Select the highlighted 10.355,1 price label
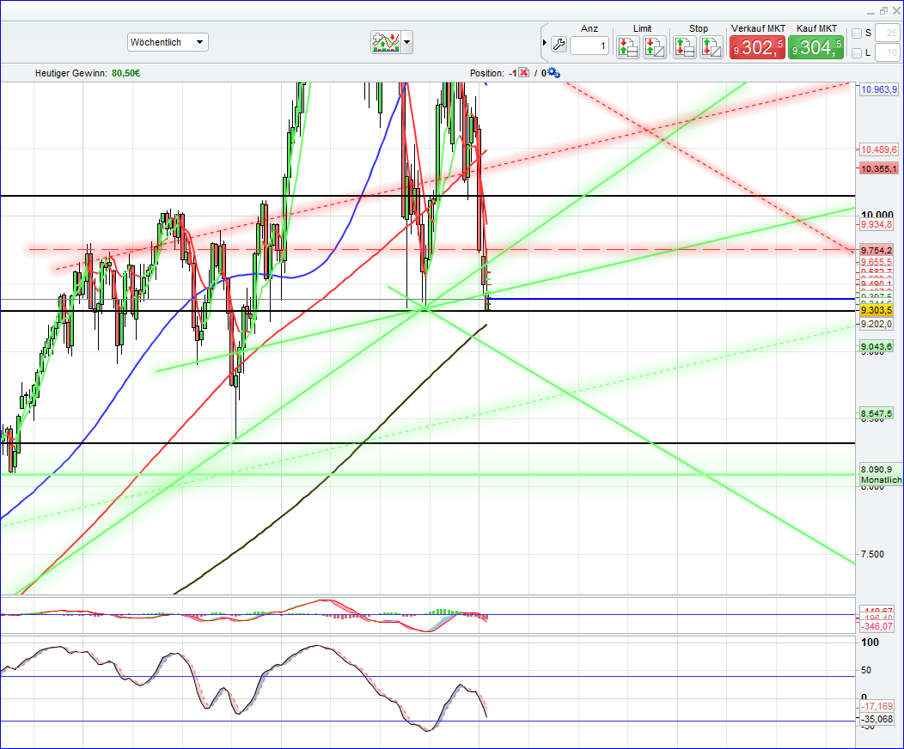The width and height of the screenshot is (904, 749). coord(878,169)
